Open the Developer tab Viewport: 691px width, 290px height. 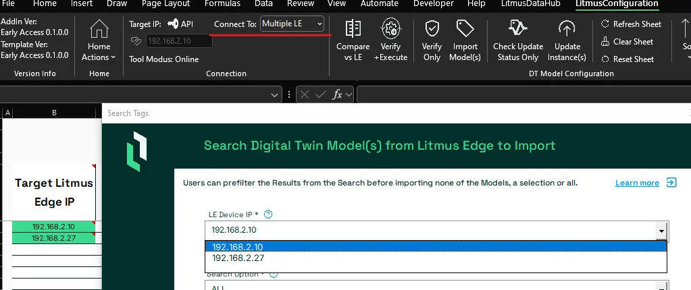point(434,3)
